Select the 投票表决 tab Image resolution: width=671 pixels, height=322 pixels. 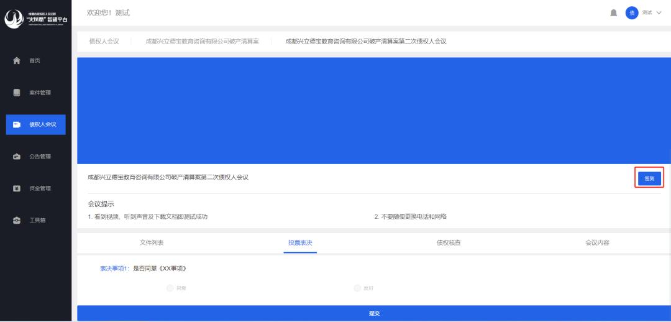pyautogui.click(x=300, y=243)
